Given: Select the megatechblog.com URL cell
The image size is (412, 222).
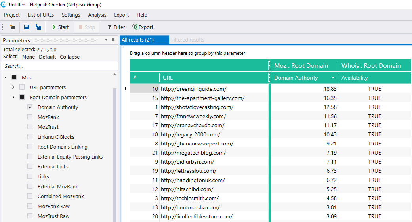Looking at the screenshot, I should [x=214, y=153].
